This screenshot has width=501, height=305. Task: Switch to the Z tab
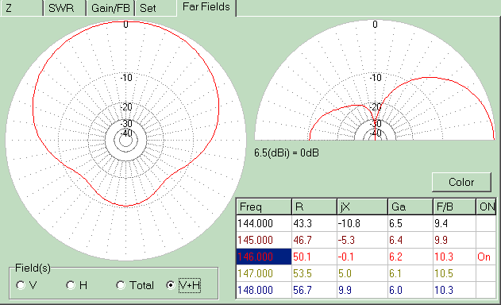pyautogui.click(x=21, y=8)
